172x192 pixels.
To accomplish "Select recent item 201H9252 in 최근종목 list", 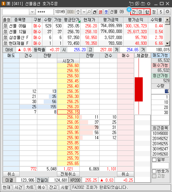I will pos(160,139).
